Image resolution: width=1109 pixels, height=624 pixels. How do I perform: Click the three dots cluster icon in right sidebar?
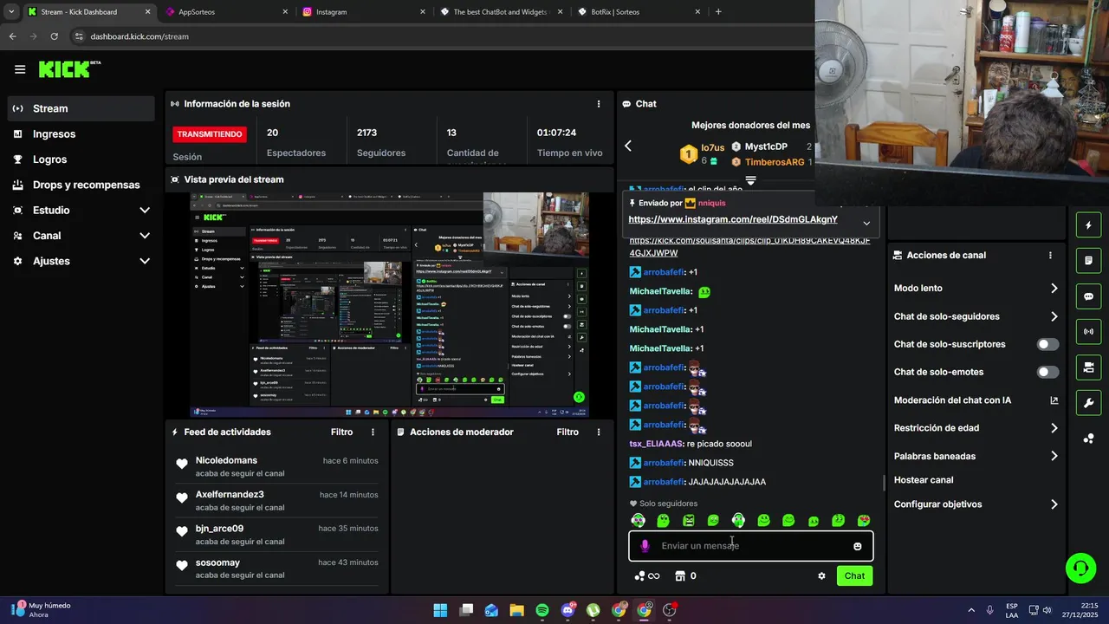pyautogui.click(x=1088, y=439)
